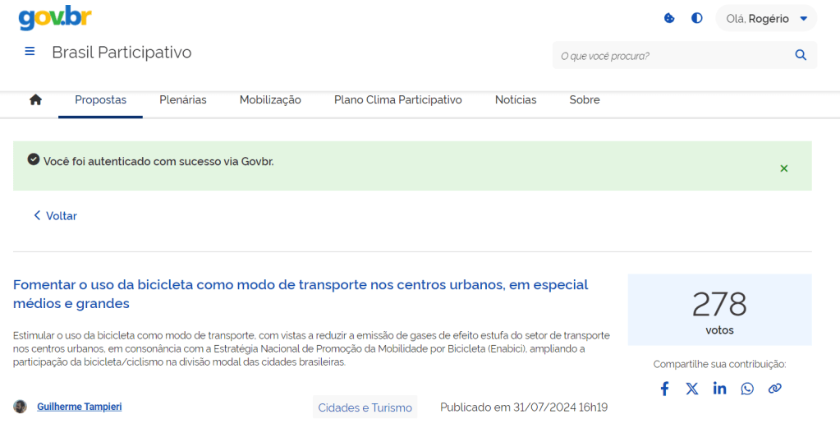Open the hamburger menu beside Brasil Participativo
This screenshot has height=442, width=840.
point(30,52)
